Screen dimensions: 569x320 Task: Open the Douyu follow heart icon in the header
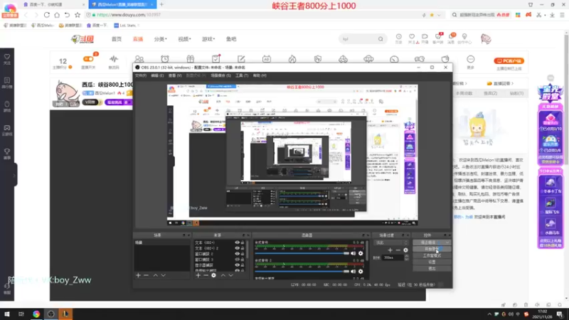(412, 37)
